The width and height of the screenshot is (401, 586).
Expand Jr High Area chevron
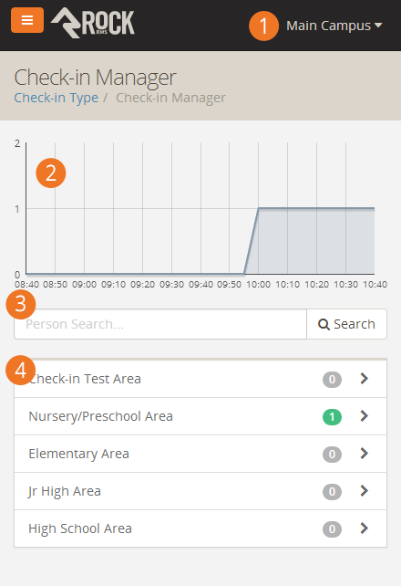point(365,491)
